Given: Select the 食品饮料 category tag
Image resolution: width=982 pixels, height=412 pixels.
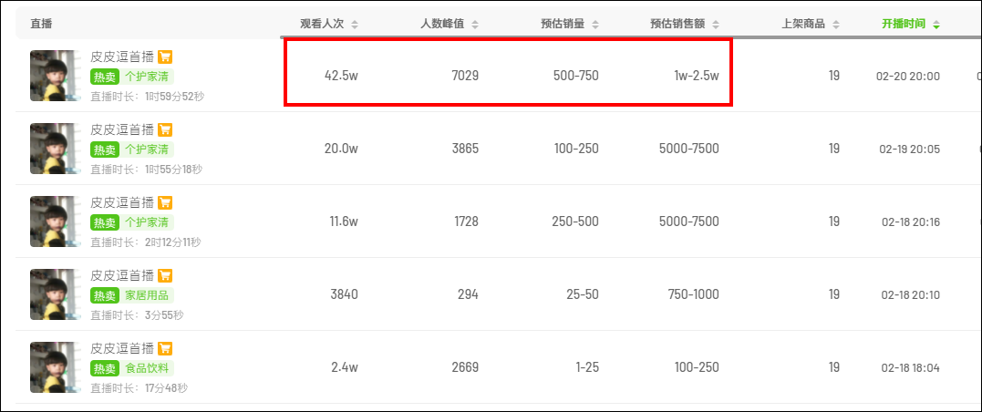Looking at the screenshot, I should [x=147, y=367].
